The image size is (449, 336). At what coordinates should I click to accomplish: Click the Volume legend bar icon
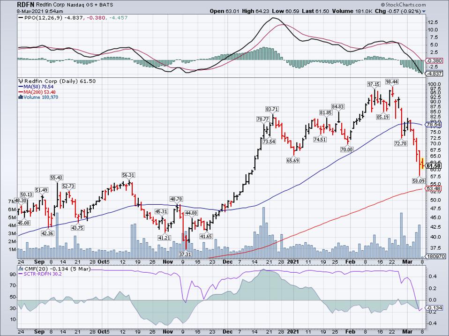[x=20, y=97]
